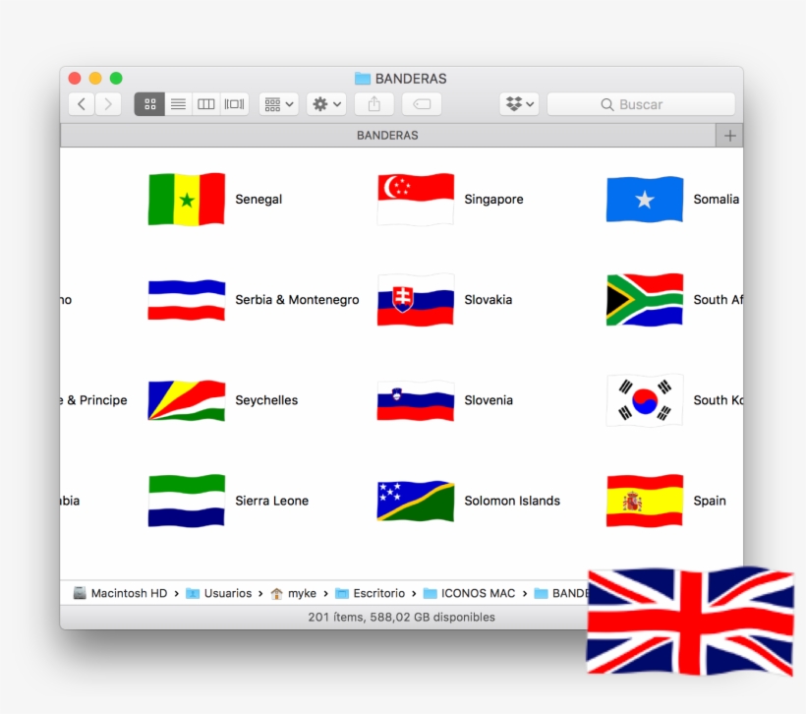Switch to column view
This screenshot has width=806, height=714.
point(206,104)
